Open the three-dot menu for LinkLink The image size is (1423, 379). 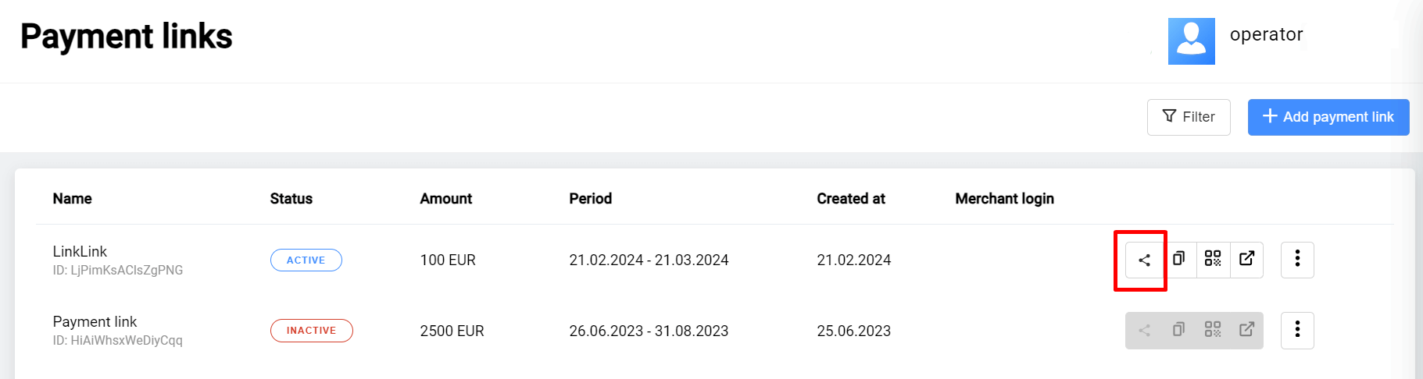coord(1297,260)
